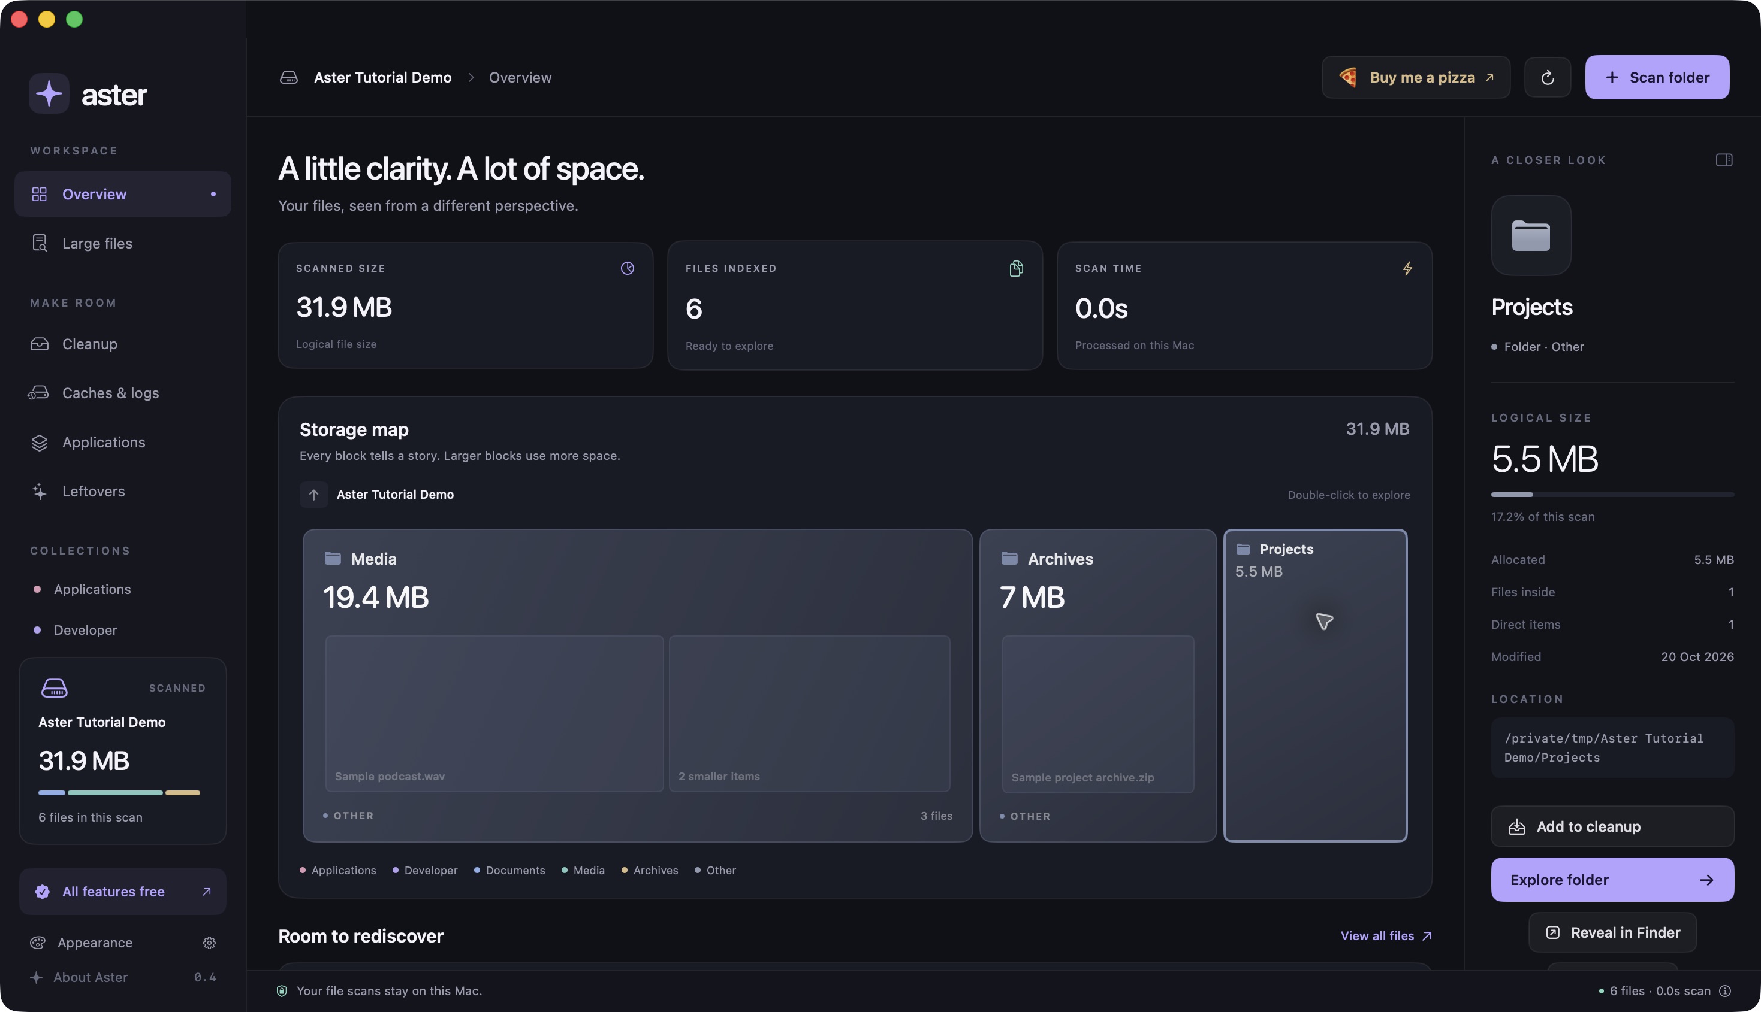Click the logical size usage bar
1761x1012 pixels.
coord(1612,494)
